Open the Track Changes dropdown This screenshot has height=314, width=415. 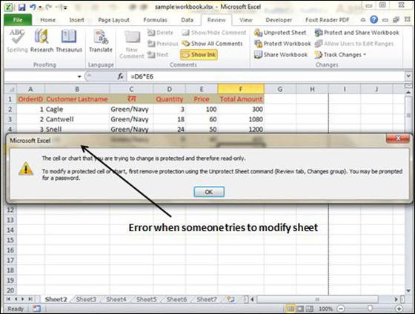tap(340, 55)
